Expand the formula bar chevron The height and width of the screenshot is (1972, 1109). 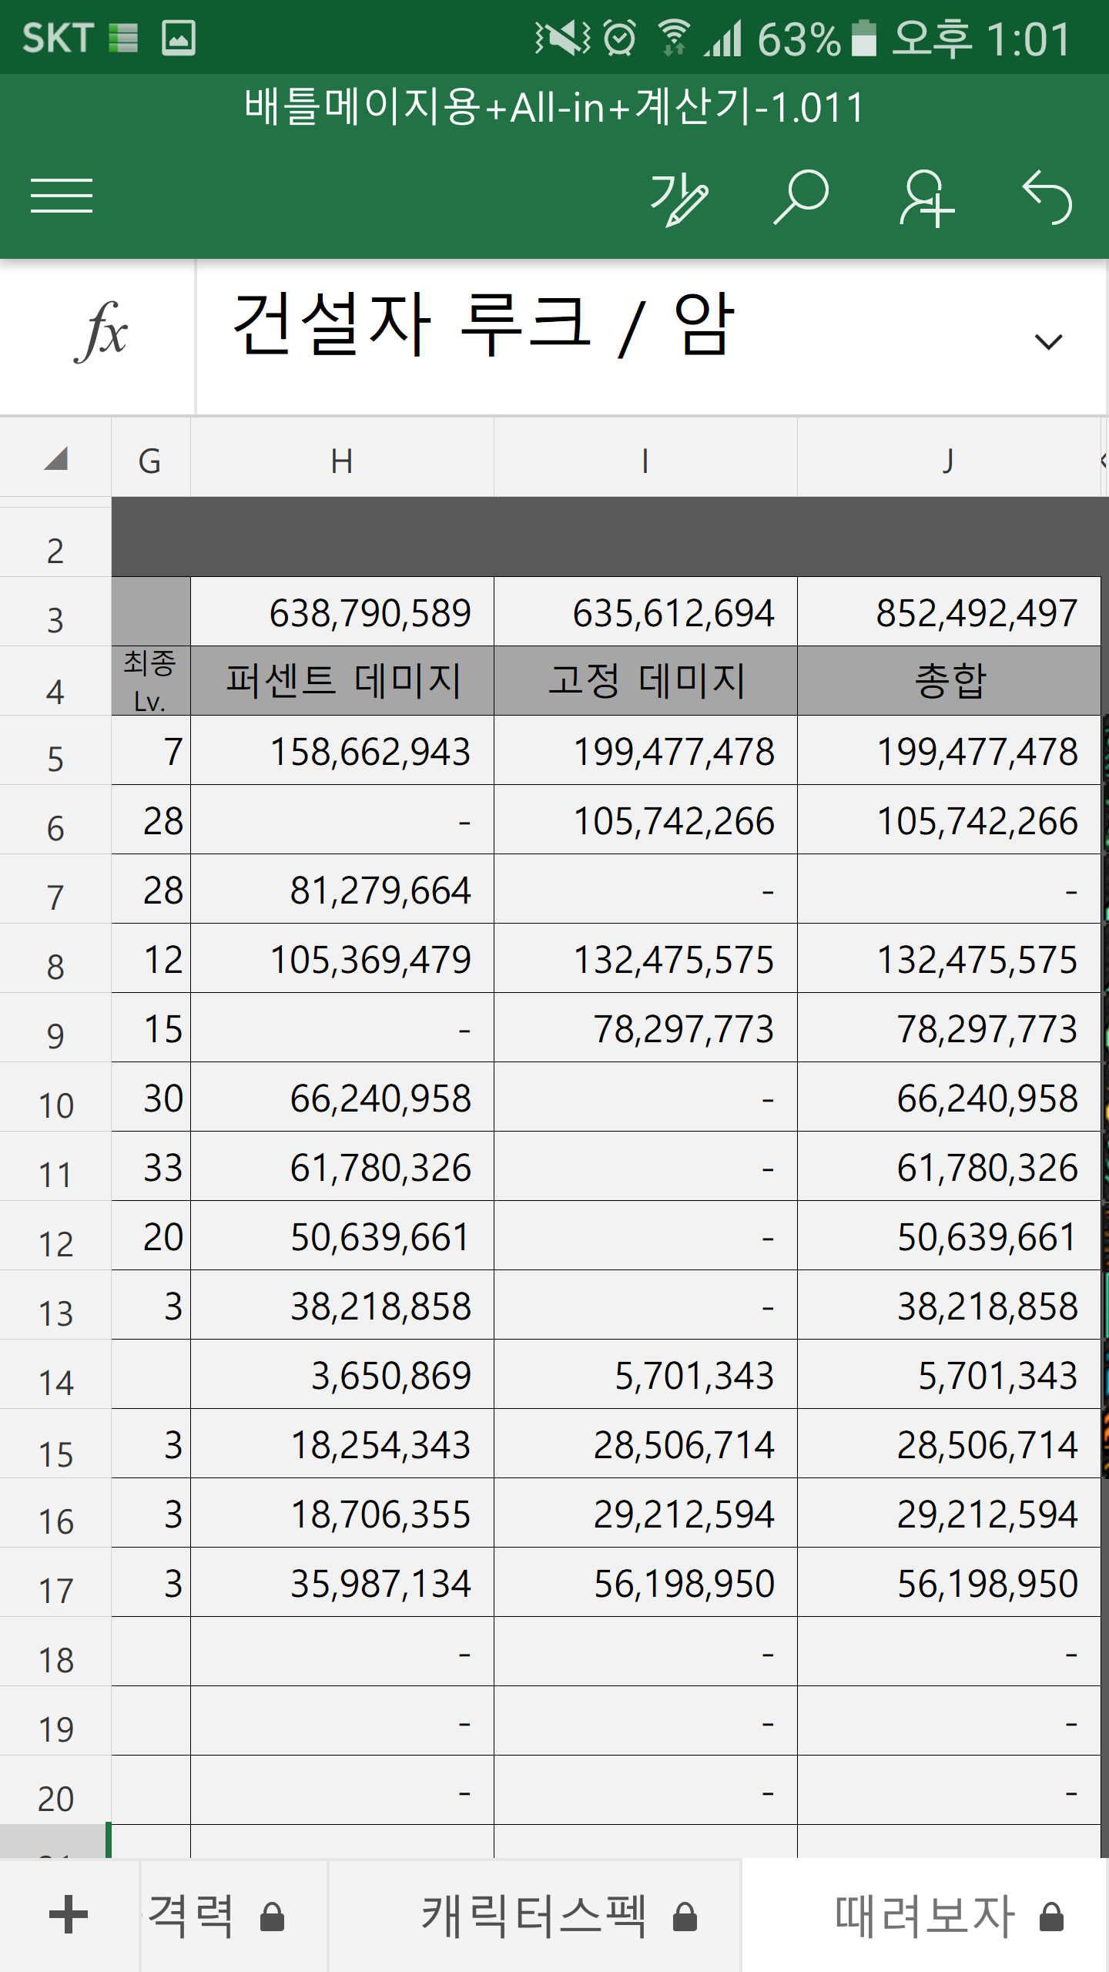tap(1048, 340)
